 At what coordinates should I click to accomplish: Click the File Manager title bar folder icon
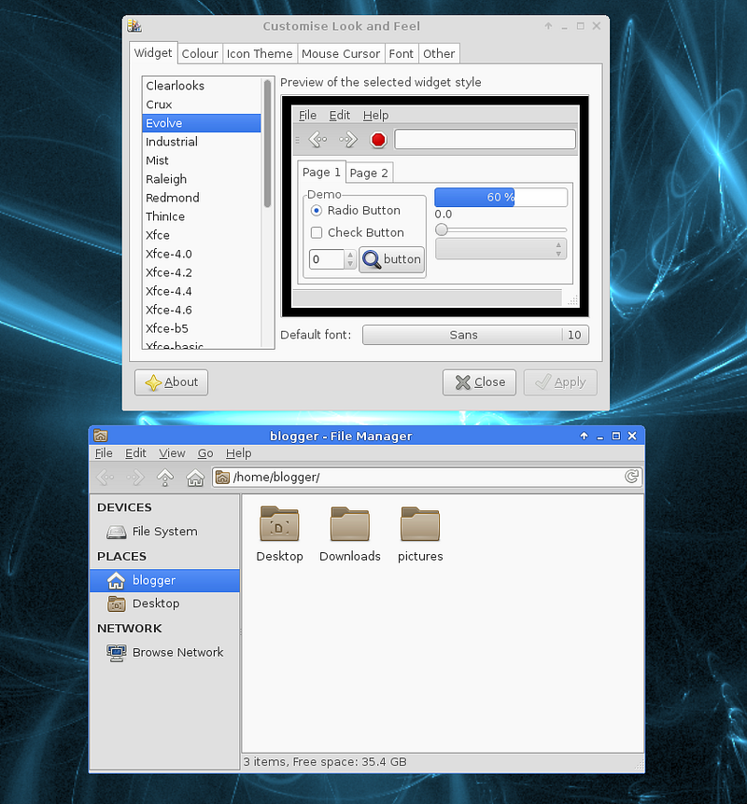click(101, 436)
